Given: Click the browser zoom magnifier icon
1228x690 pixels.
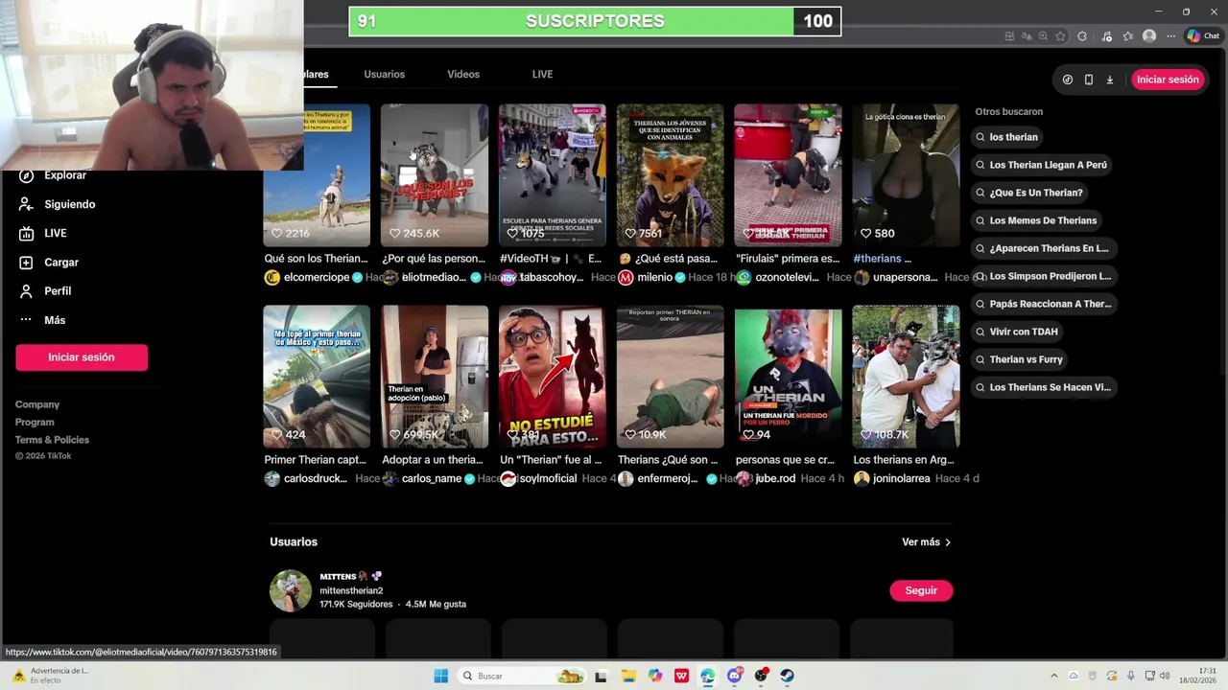Looking at the screenshot, I should click(1043, 36).
